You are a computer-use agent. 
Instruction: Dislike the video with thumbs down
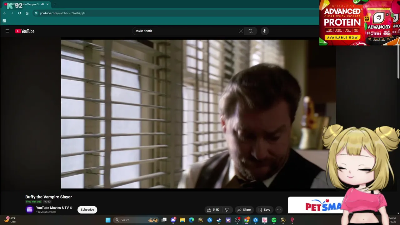tap(227, 210)
